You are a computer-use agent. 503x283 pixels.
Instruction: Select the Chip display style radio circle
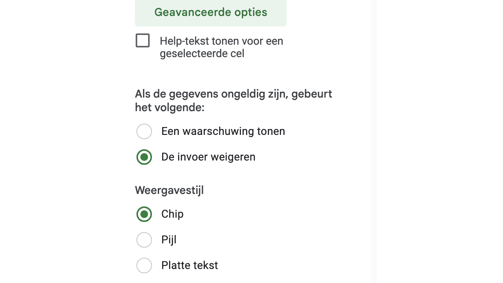click(144, 214)
